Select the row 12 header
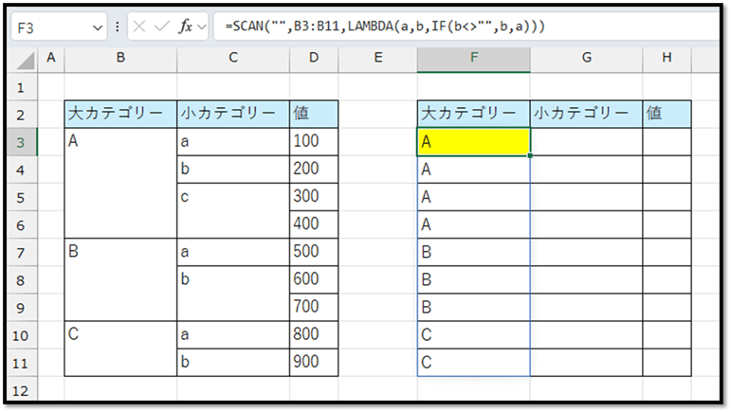Screen dimensions: 731x412 coord(21,389)
